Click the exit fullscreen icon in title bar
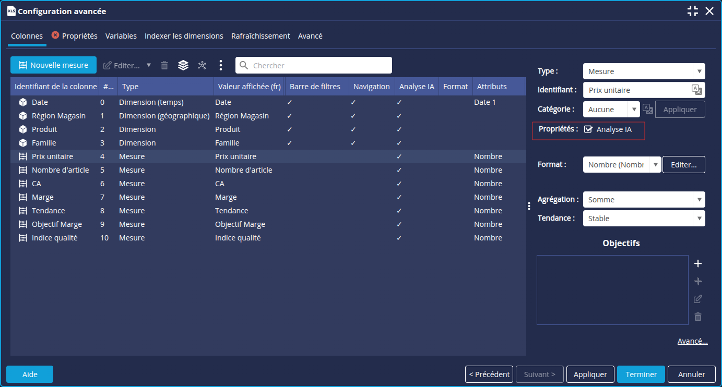 693,11
